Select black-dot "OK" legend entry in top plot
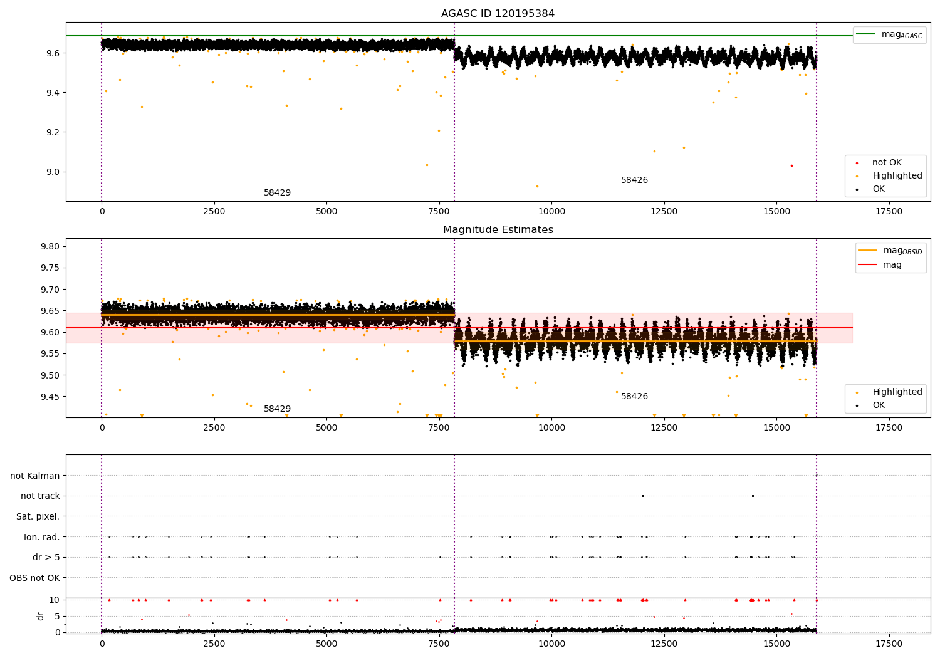The height and width of the screenshot is (658, 940). [879, 189]
